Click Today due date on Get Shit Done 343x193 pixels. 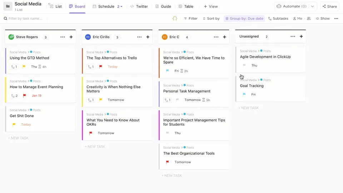pyautogui.click(x=26, y=124)
